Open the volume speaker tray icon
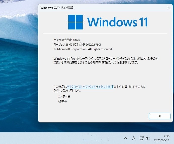Screen dimensions: 174x144 (x=147, y=138)
